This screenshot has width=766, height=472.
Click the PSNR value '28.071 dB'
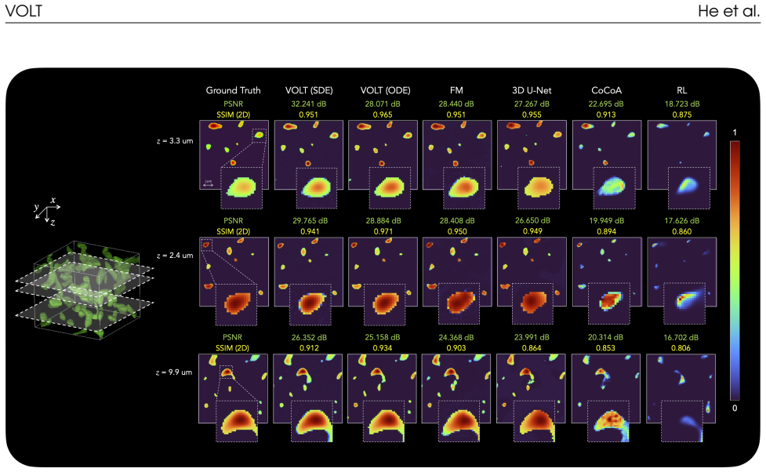tap(383, 103)
